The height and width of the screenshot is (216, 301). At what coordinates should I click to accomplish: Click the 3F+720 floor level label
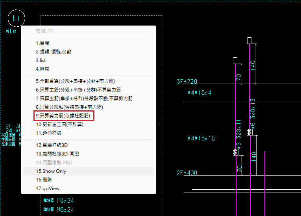point(187,81)
